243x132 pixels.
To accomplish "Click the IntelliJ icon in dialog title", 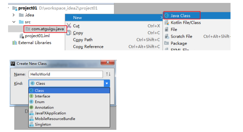I will [13, 63].
